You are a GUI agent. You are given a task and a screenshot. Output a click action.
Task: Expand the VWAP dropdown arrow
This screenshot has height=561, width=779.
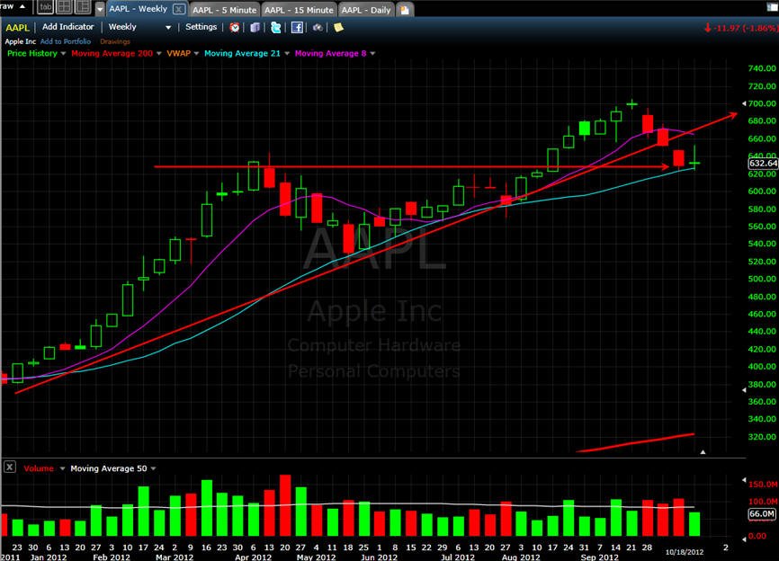pyautogui.click(x=196, y=54)
